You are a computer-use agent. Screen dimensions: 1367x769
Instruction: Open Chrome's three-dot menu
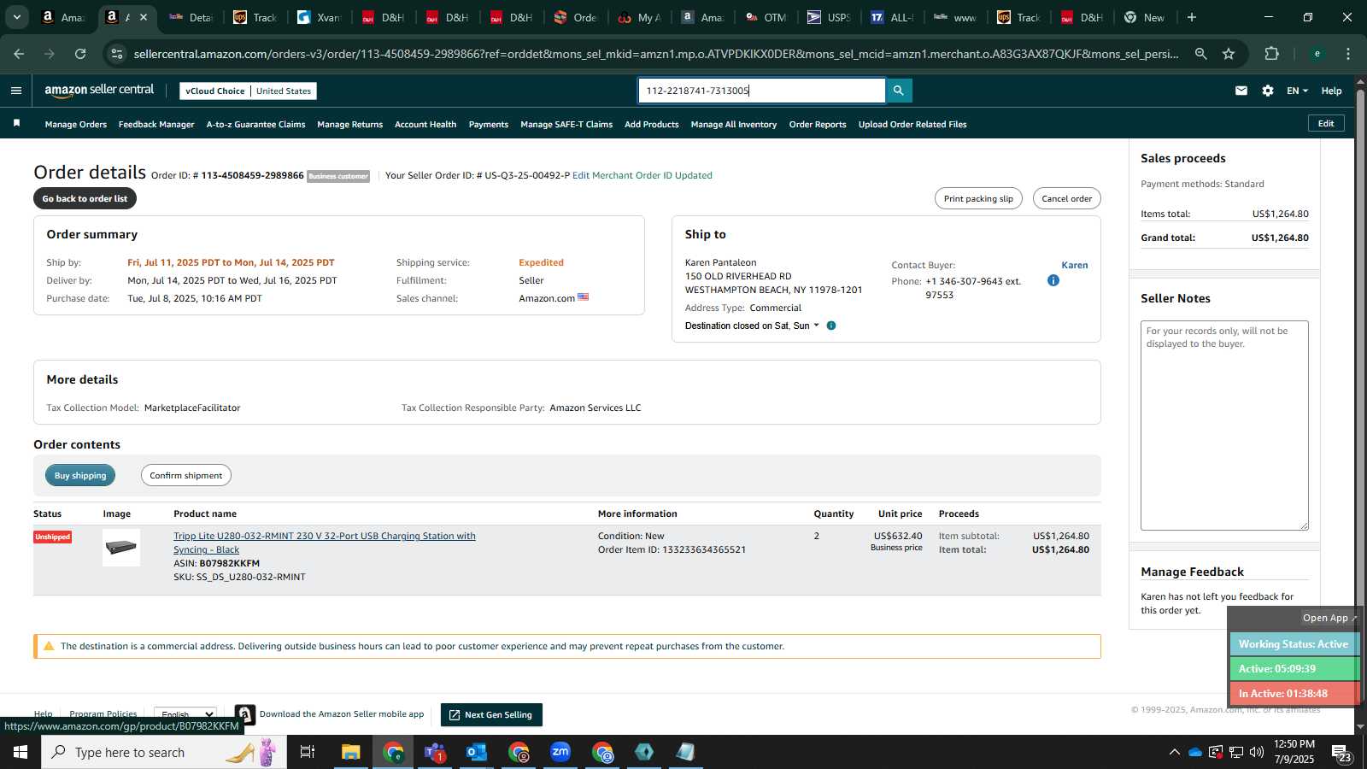tap(1348, 54)
